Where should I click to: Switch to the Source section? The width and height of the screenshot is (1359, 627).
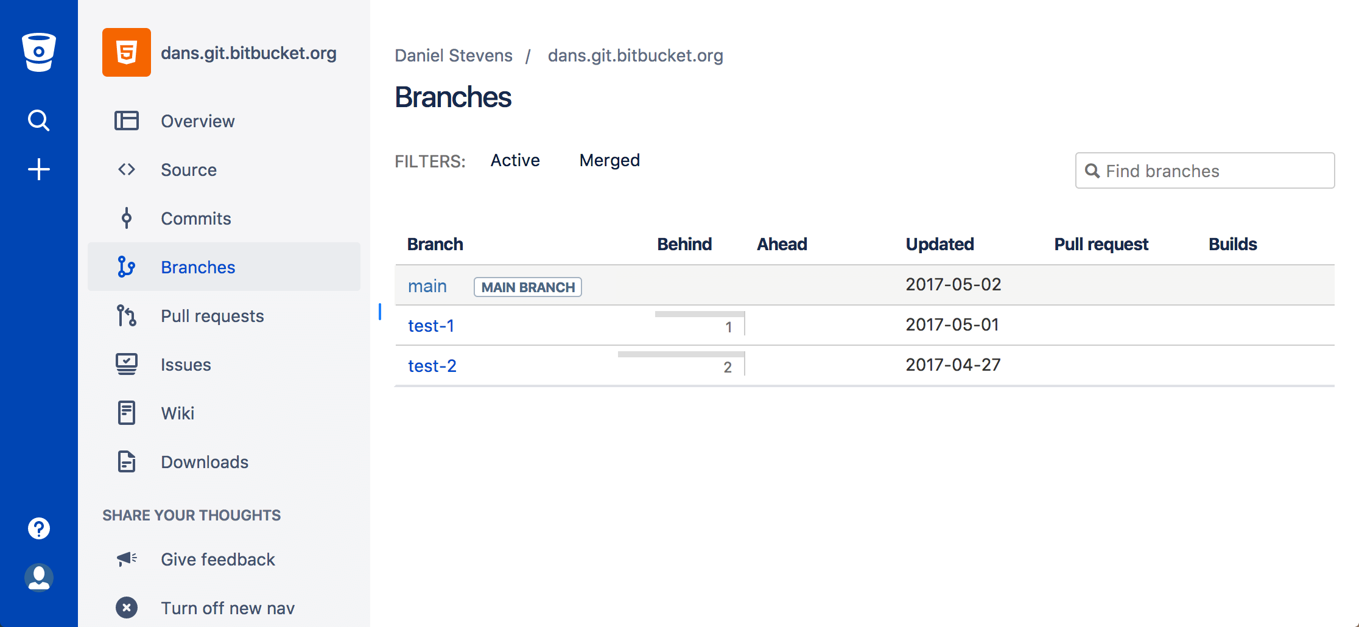(188, 169)
